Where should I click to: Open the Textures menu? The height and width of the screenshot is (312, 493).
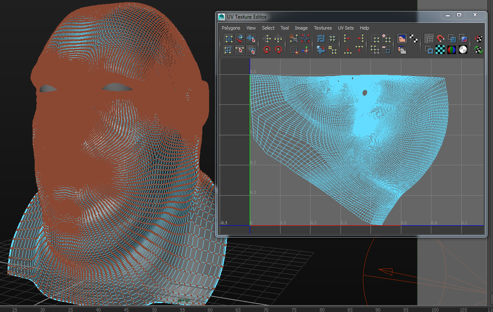coord(323,28)
